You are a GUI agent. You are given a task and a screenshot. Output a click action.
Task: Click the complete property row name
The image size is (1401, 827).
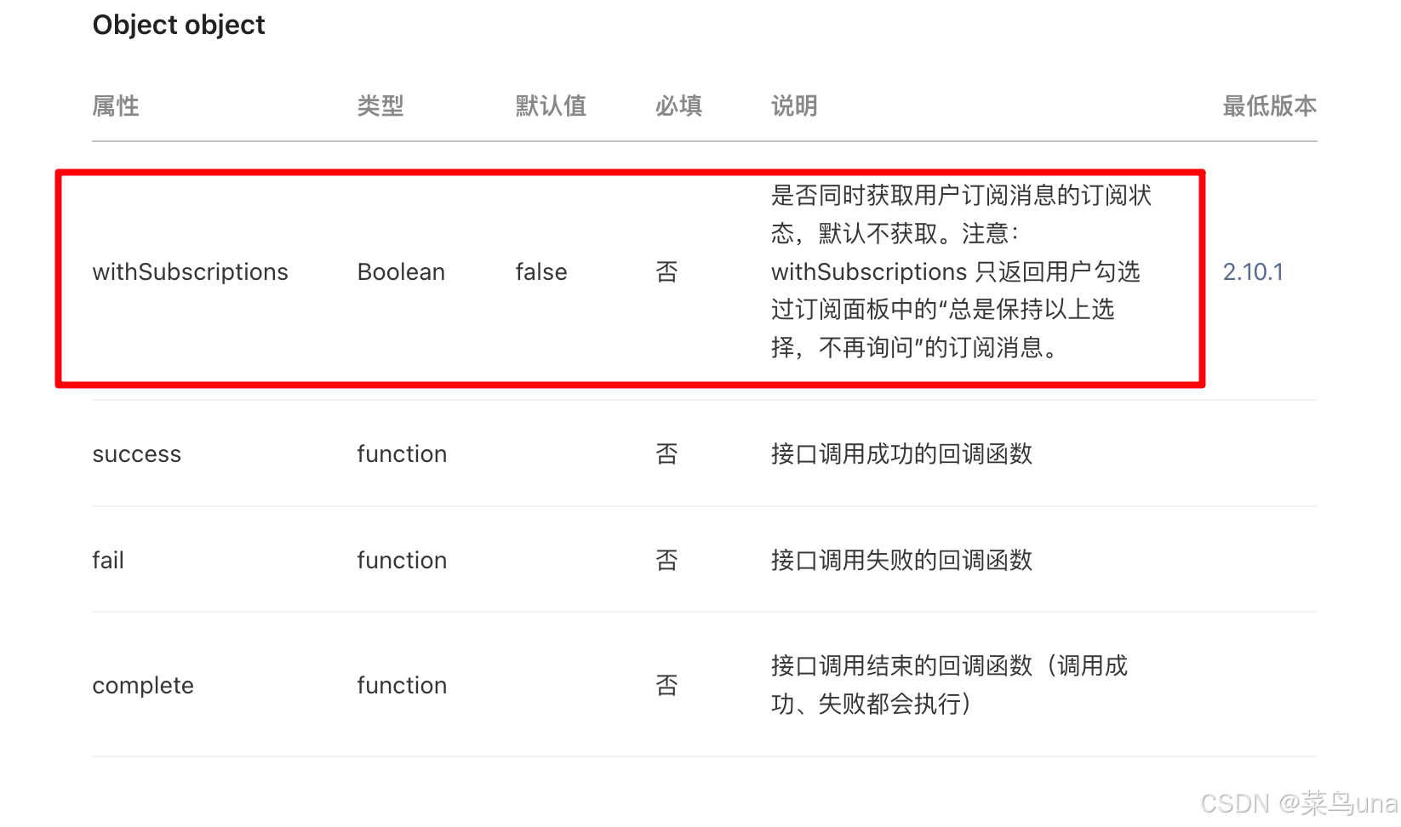143,685
